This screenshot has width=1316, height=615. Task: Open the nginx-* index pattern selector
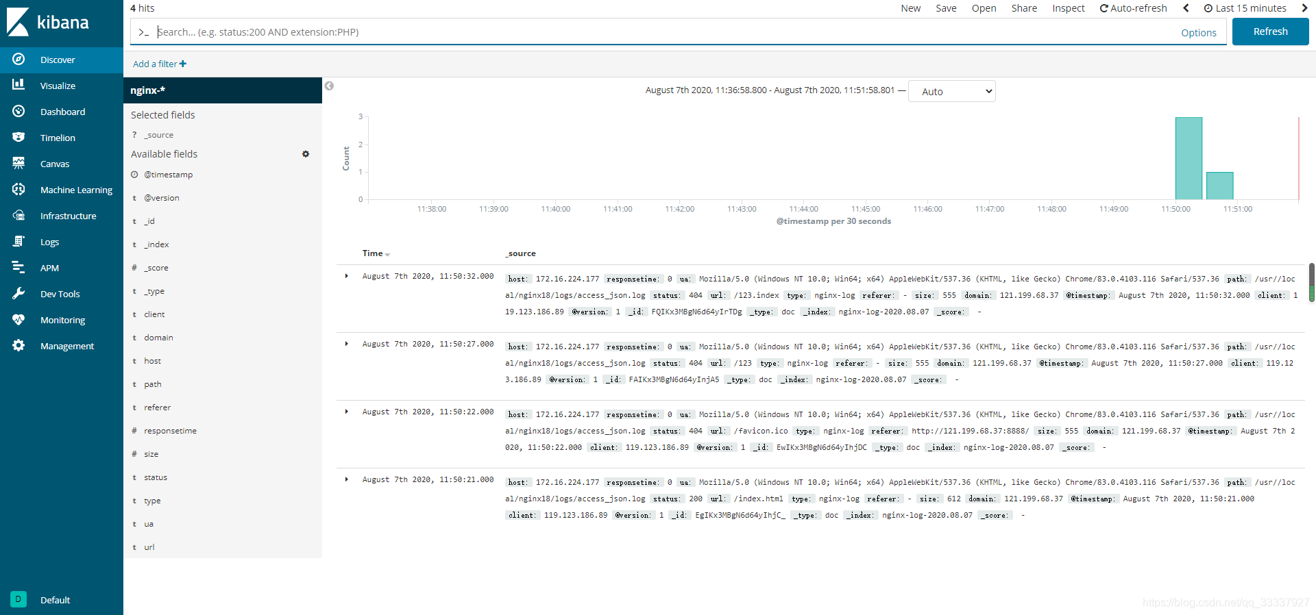click(223, 90)
